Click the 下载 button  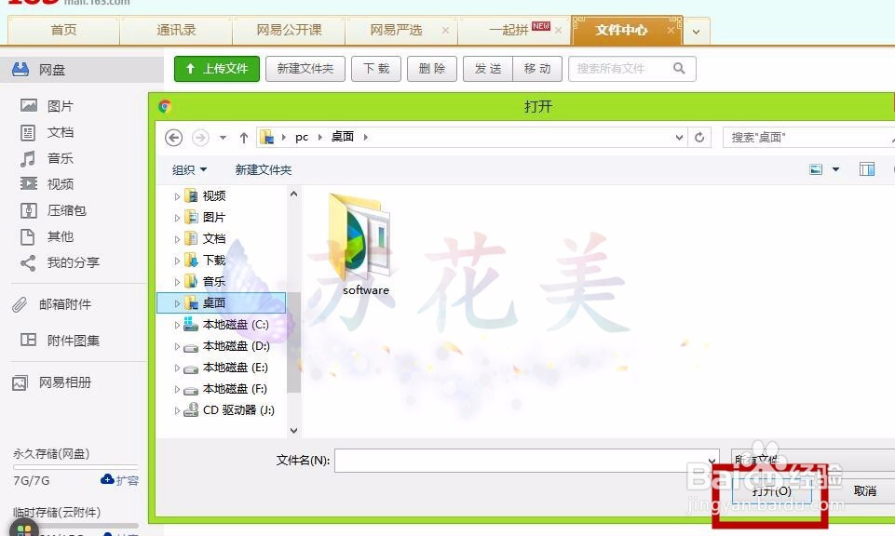(x=376, y=69)
